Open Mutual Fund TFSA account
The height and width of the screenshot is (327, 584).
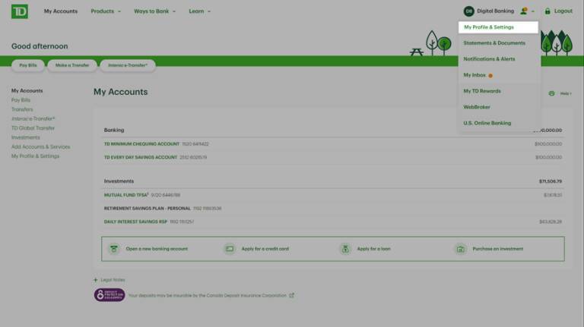point(126,195)
